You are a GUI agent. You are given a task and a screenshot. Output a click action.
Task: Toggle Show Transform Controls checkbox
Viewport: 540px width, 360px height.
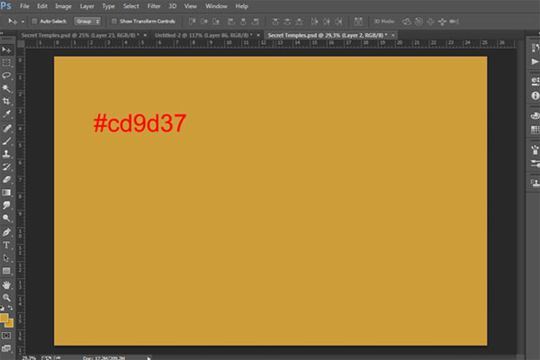[113, 19]
